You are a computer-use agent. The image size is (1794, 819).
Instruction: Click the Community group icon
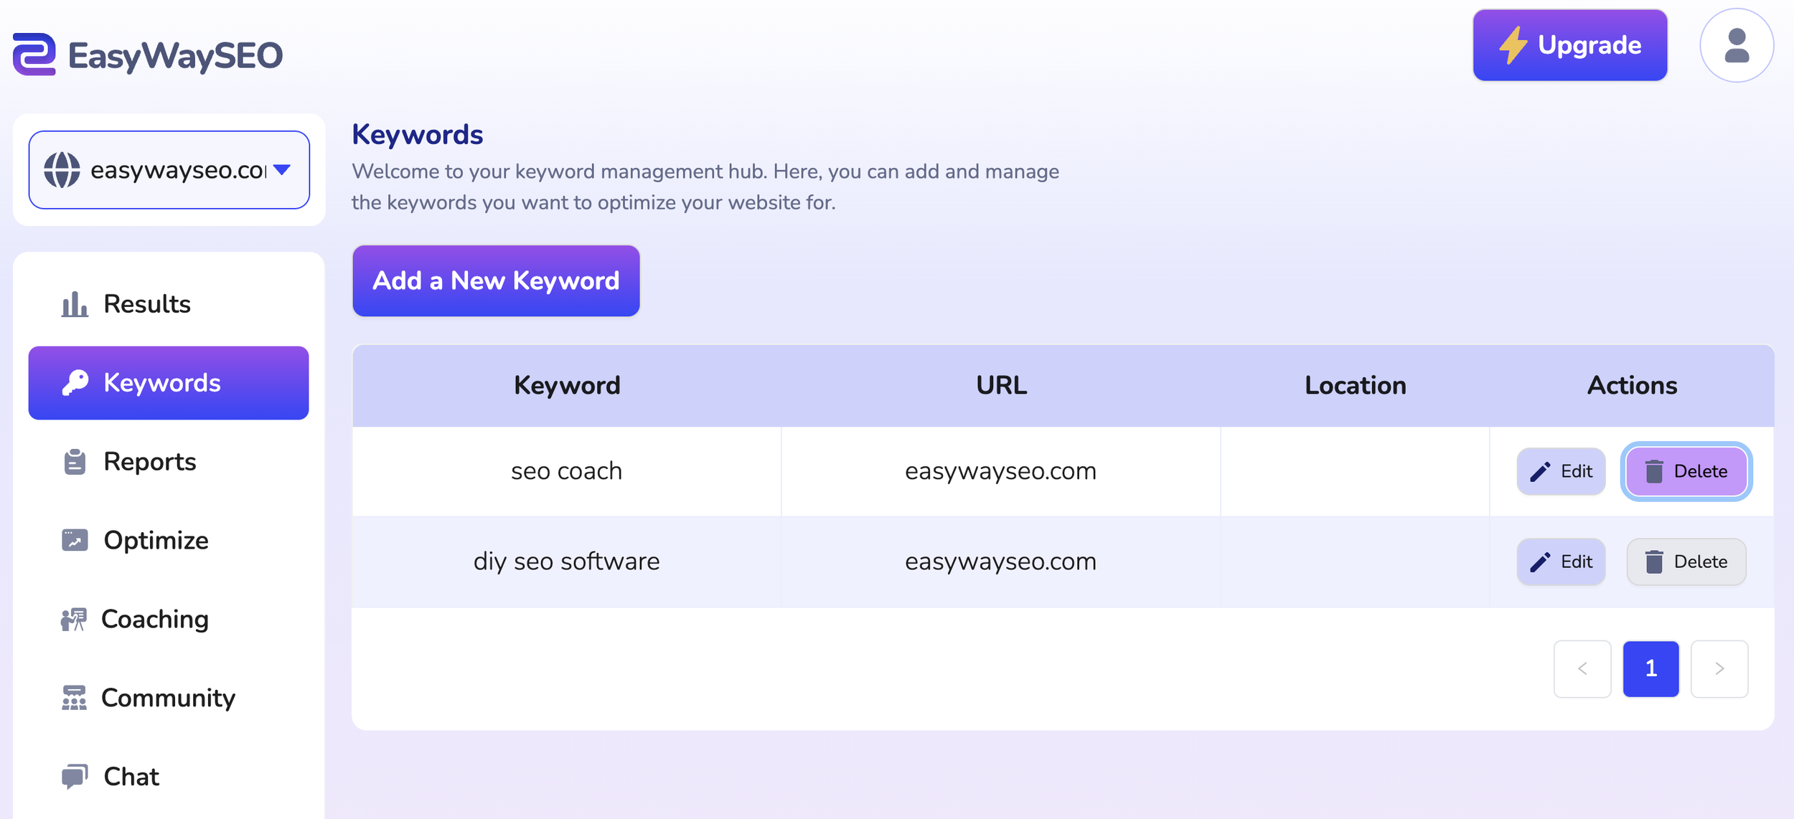tap(74, 698)
